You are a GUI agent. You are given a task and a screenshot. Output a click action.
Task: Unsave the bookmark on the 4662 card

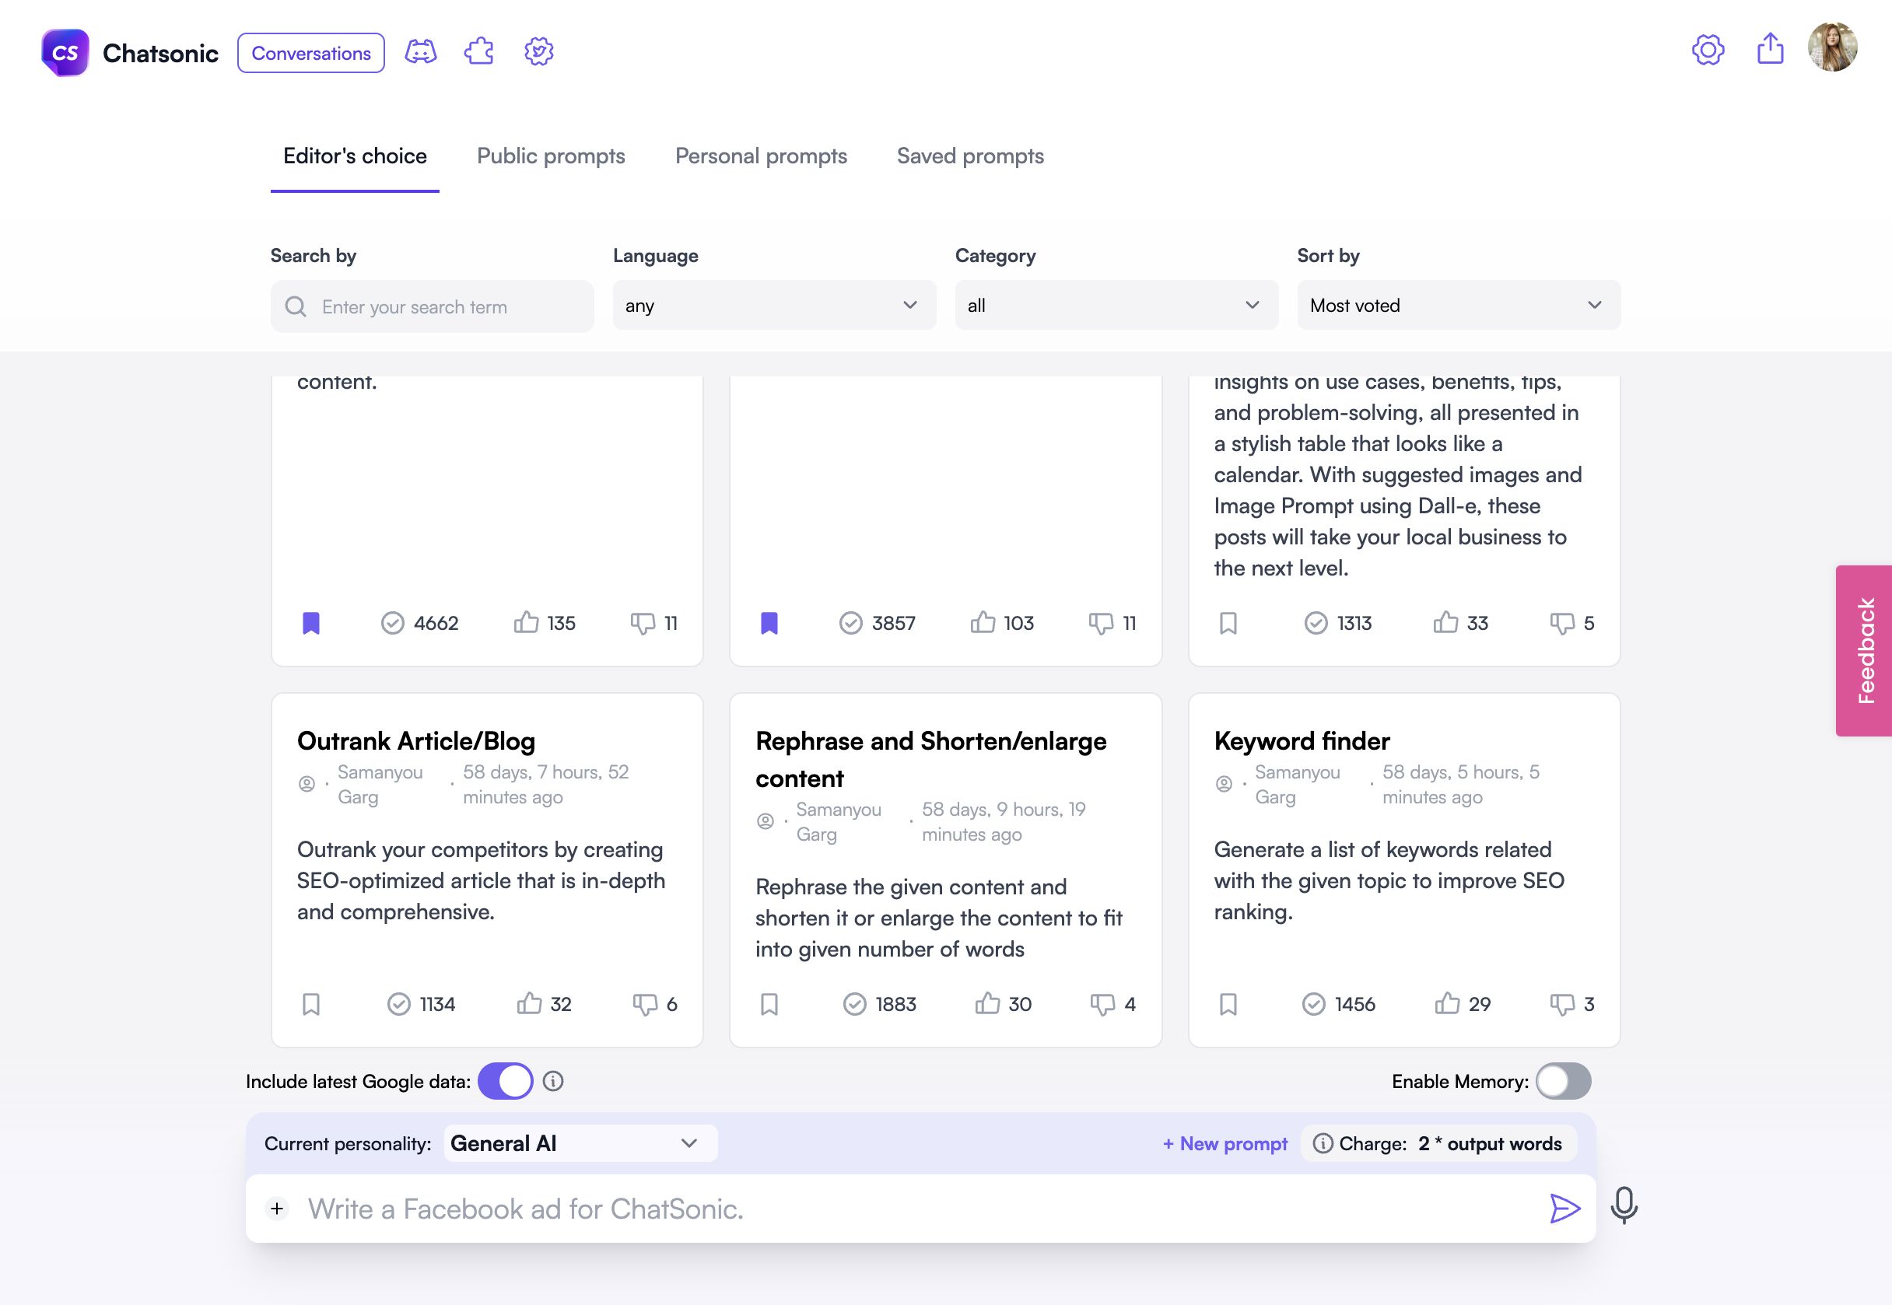coord(311,623)
